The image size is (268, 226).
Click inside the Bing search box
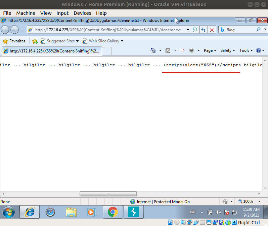(240, 30)
